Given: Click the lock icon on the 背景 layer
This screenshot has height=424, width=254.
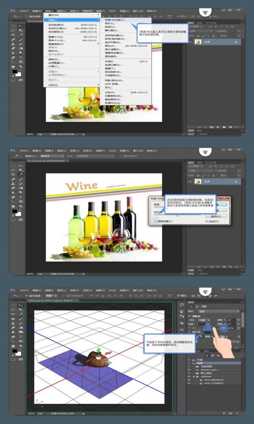Looking at the screenshot, I should point(235,42).
